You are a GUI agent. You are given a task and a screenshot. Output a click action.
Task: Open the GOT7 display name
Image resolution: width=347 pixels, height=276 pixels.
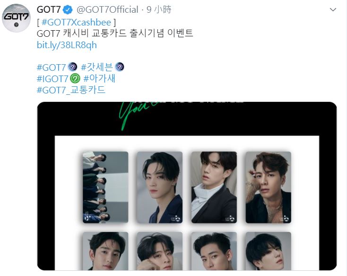coord(49,10)
